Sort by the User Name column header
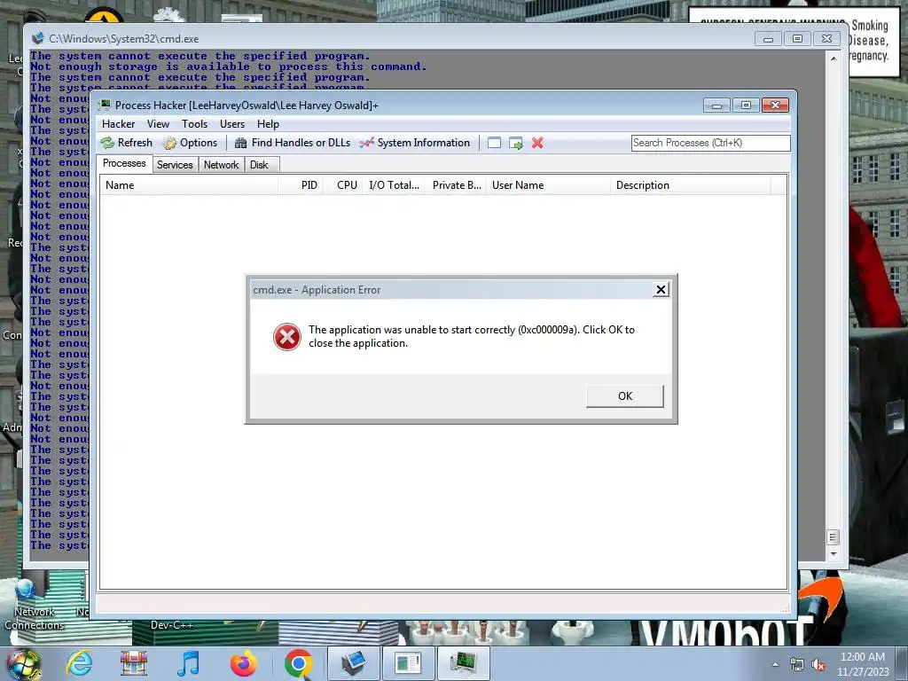This screenshot has width=908, height=681. pos(548,185)
